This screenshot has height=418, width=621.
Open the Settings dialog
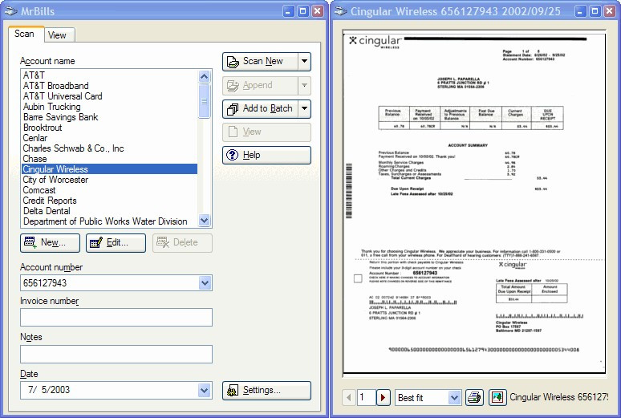pyautogui.click(x=266, y=390)
